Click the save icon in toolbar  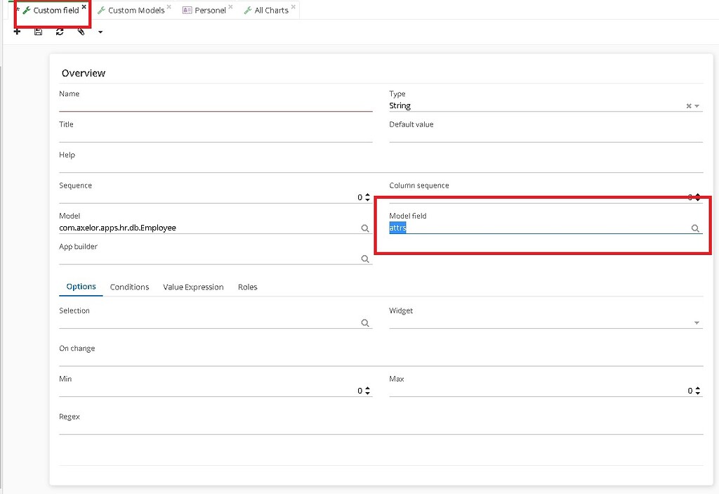[x=39, y=32]
